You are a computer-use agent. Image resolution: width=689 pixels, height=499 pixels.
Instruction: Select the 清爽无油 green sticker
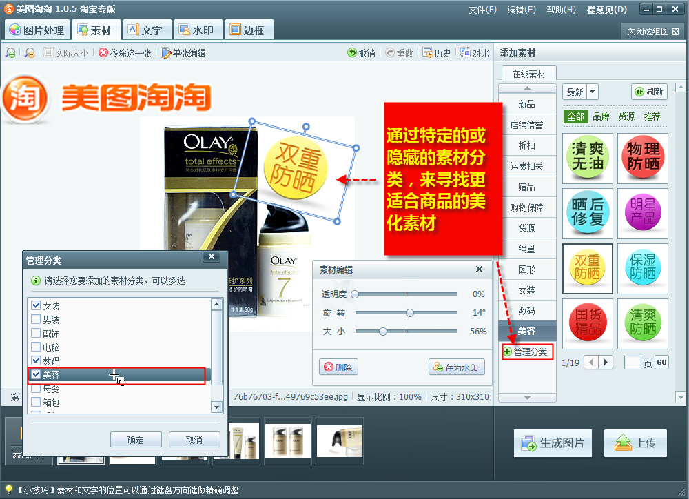[588, 159]
